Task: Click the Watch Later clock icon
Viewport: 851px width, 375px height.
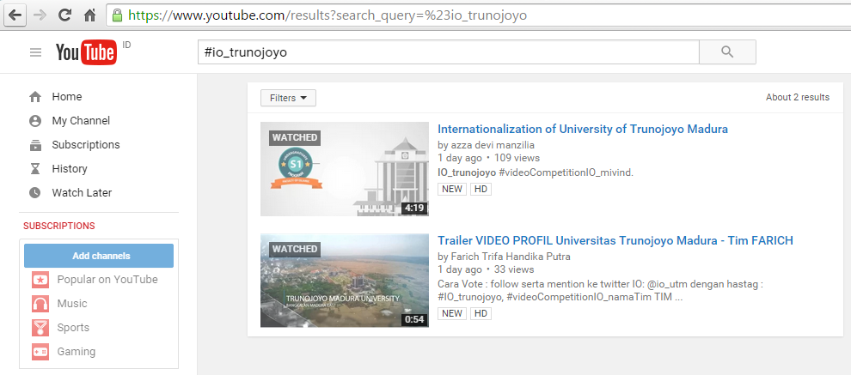Action: [x=35, y=192]
